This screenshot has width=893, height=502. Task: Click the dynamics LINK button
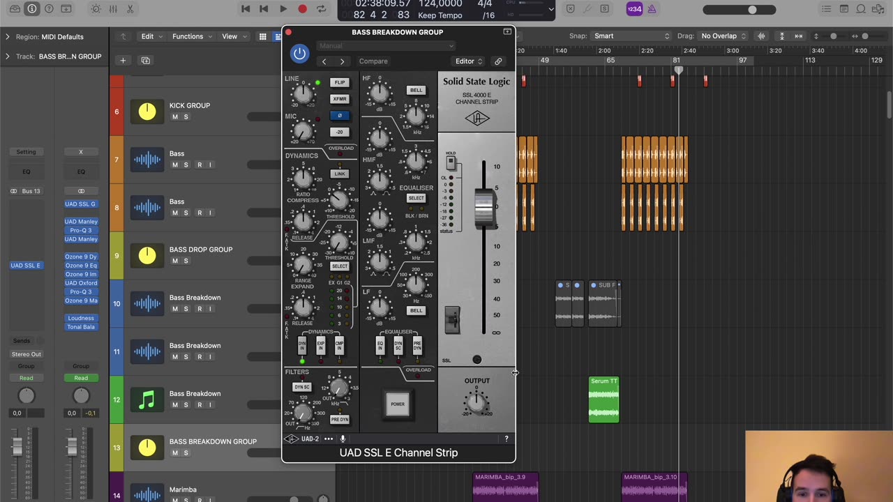tap(340, 174)
